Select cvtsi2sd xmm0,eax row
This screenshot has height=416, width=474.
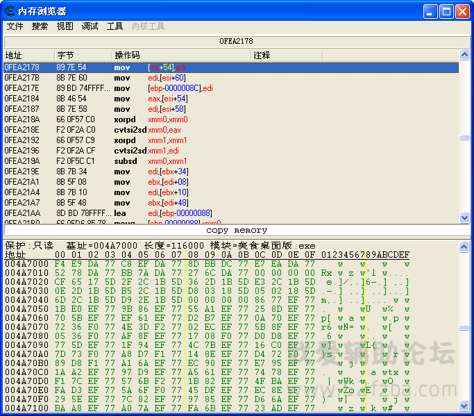pos(231,130)
